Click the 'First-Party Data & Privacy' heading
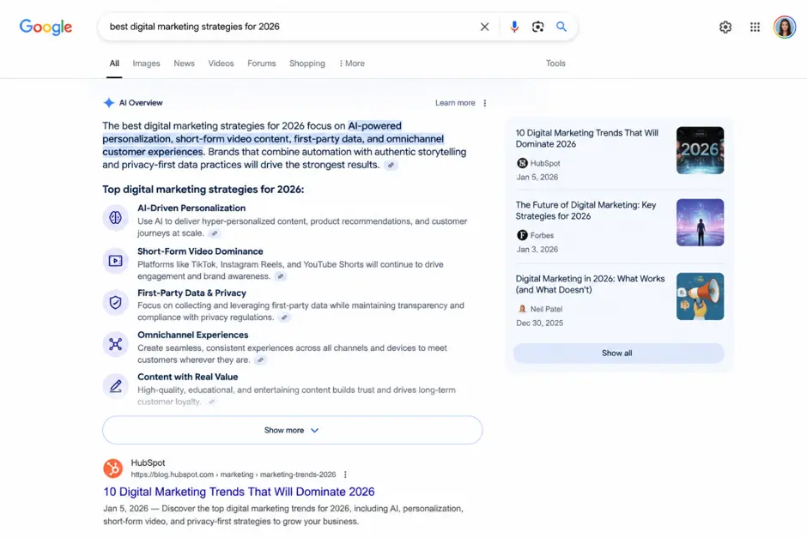Viewport: 807px width, 538px height. pyautogui.click(x=191, y=293)
